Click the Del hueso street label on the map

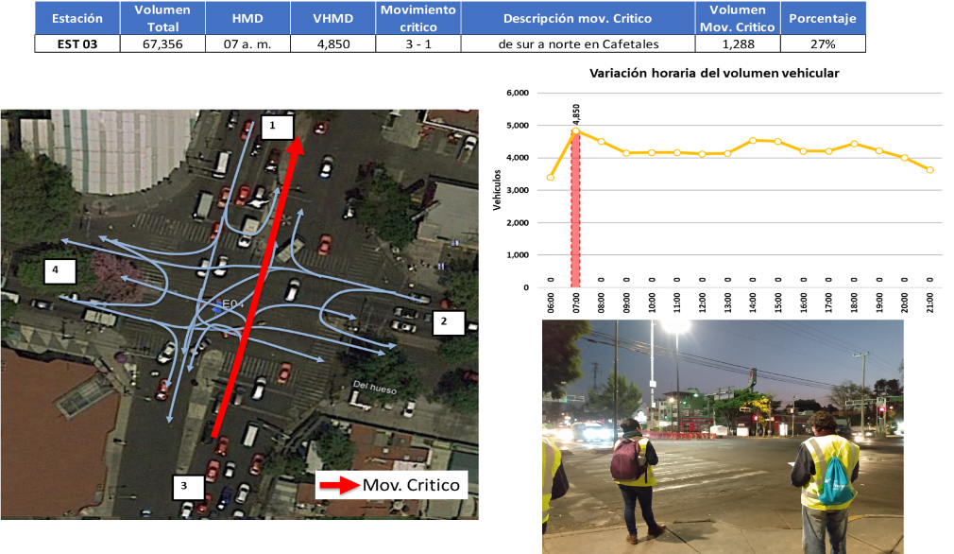[x=373, y=386]
